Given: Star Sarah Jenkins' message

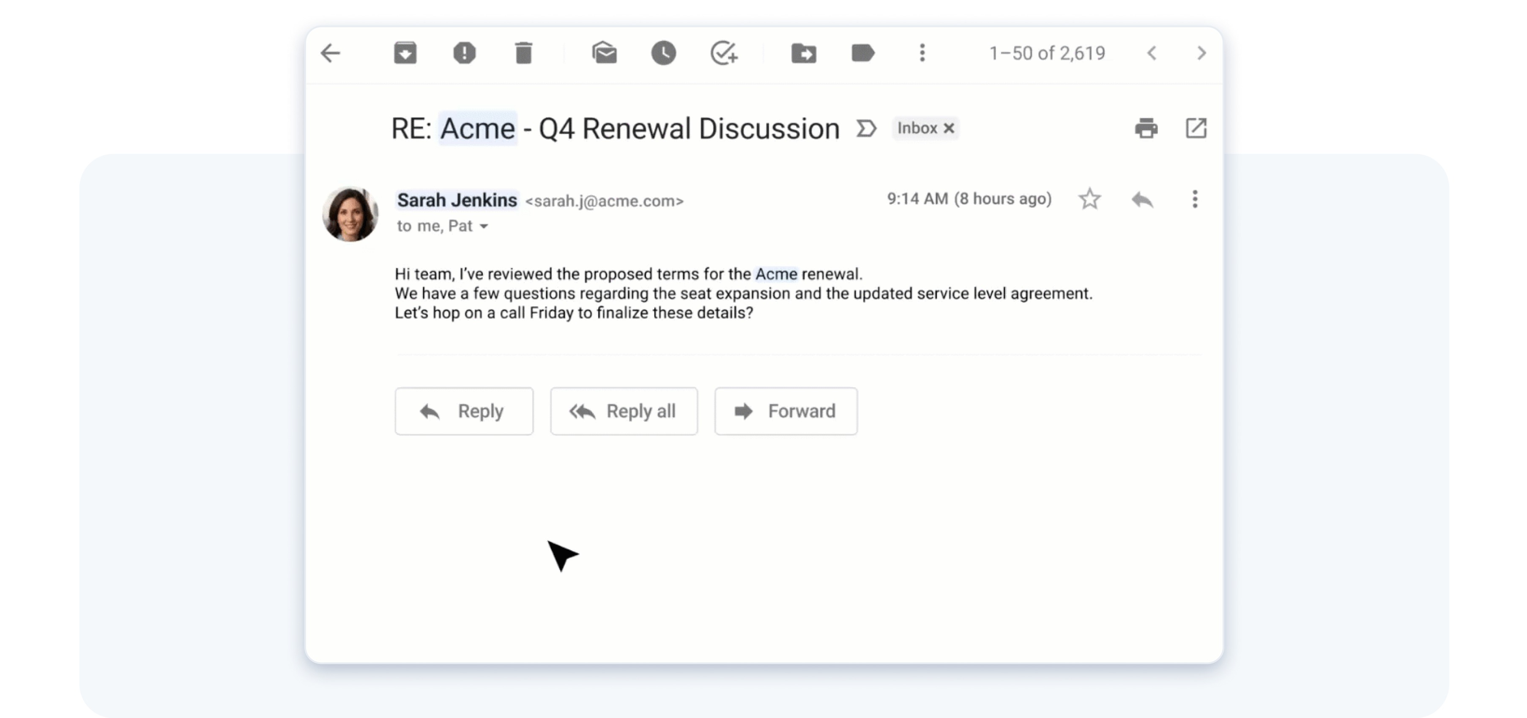Looking at the screenshot, I should coord(1089,199).
